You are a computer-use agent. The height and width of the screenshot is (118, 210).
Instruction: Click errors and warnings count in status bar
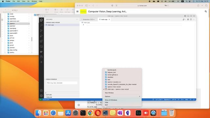(46, 100)
